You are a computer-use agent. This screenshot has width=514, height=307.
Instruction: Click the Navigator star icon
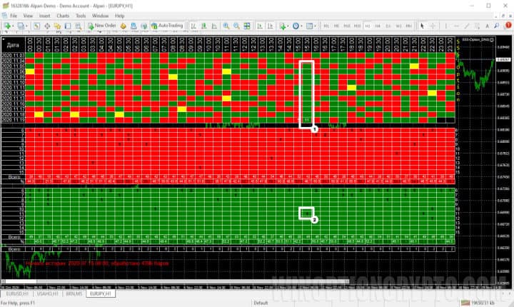tap(56, 26)
